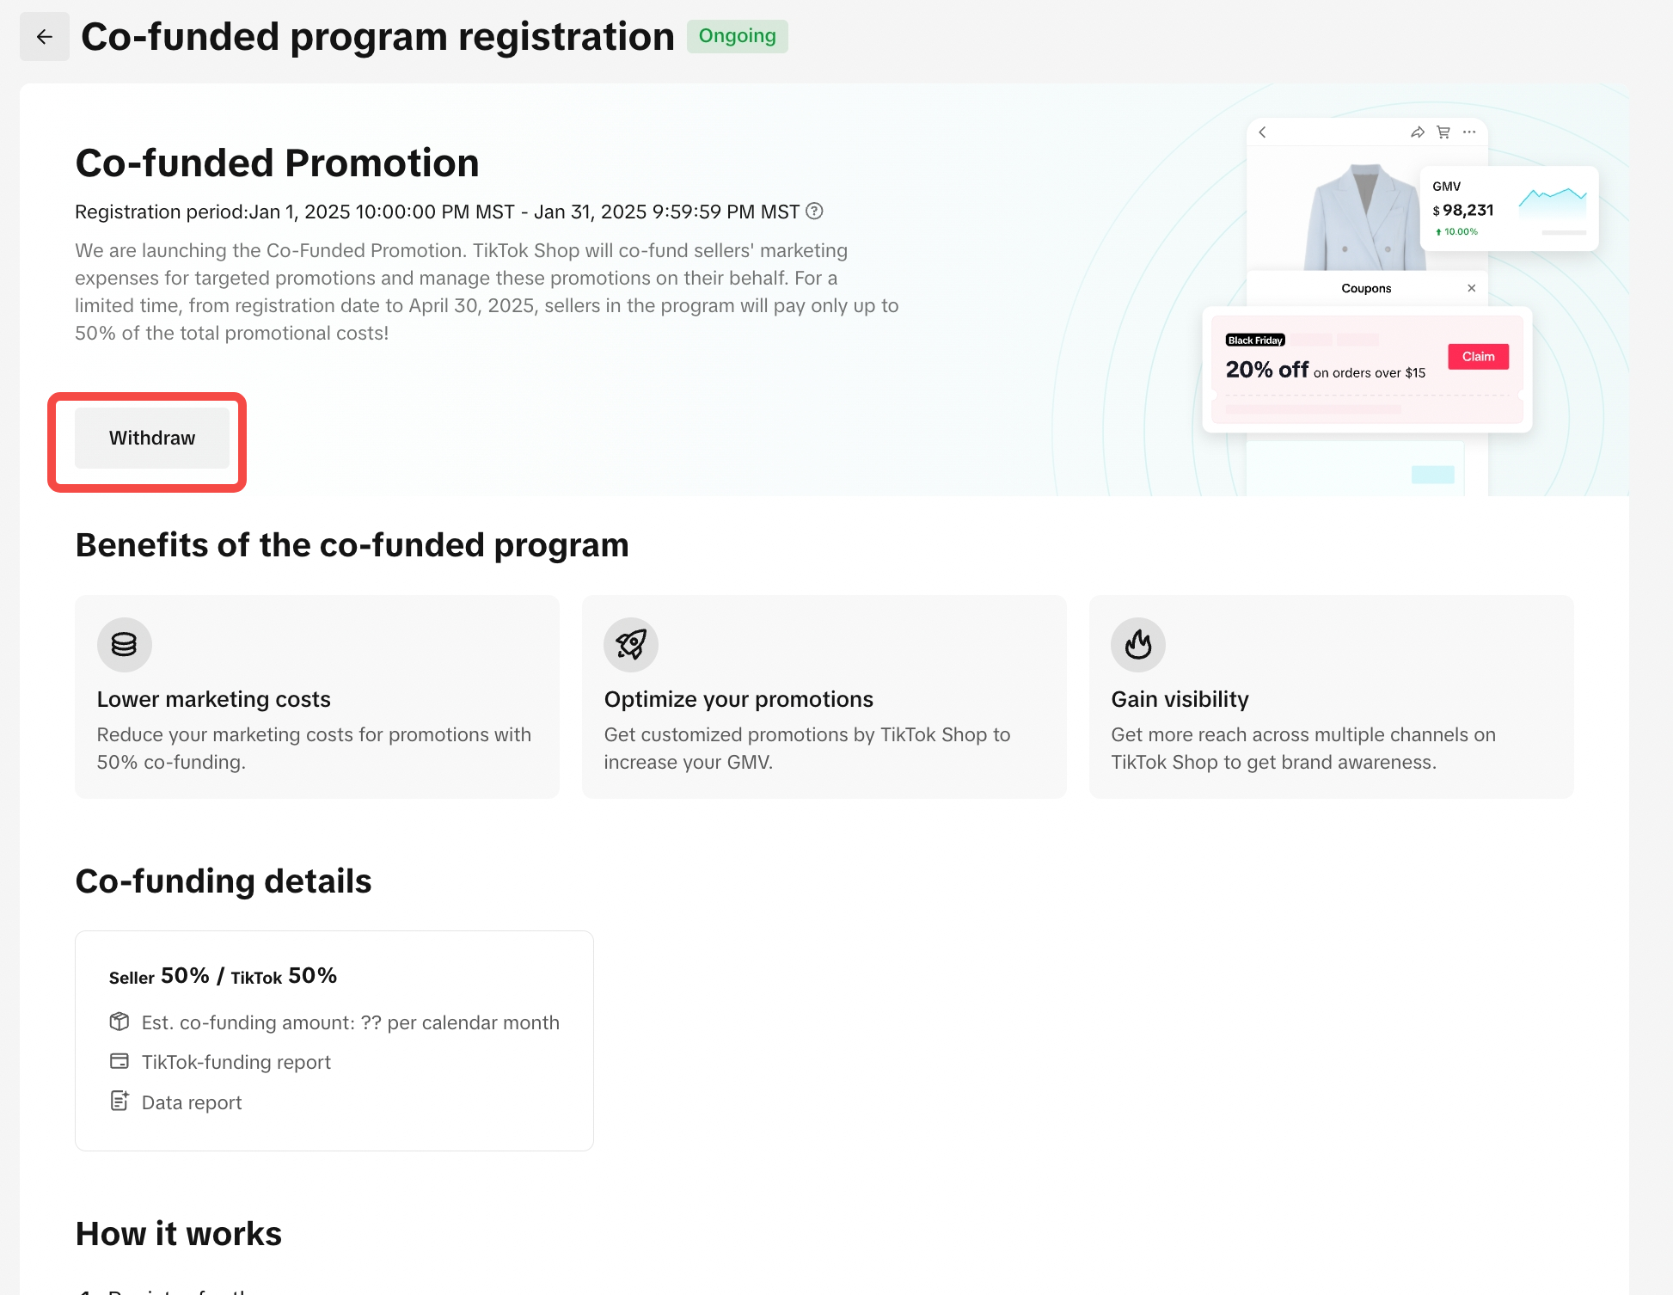This screenshot has height=1295, width=1673.
Task: Open the TikTok-funding report
Action: tap(236, 1062)
